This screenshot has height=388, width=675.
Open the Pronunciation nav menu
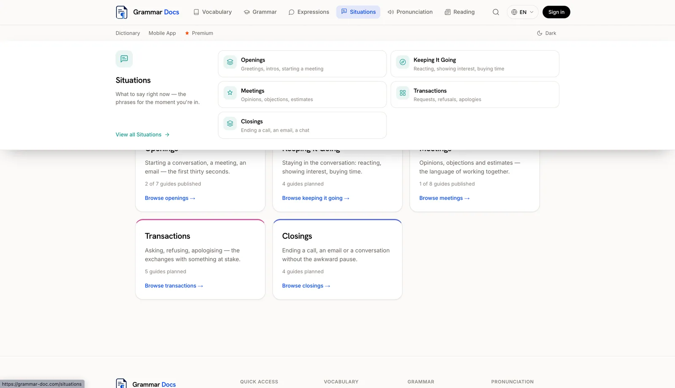[410, 12]
